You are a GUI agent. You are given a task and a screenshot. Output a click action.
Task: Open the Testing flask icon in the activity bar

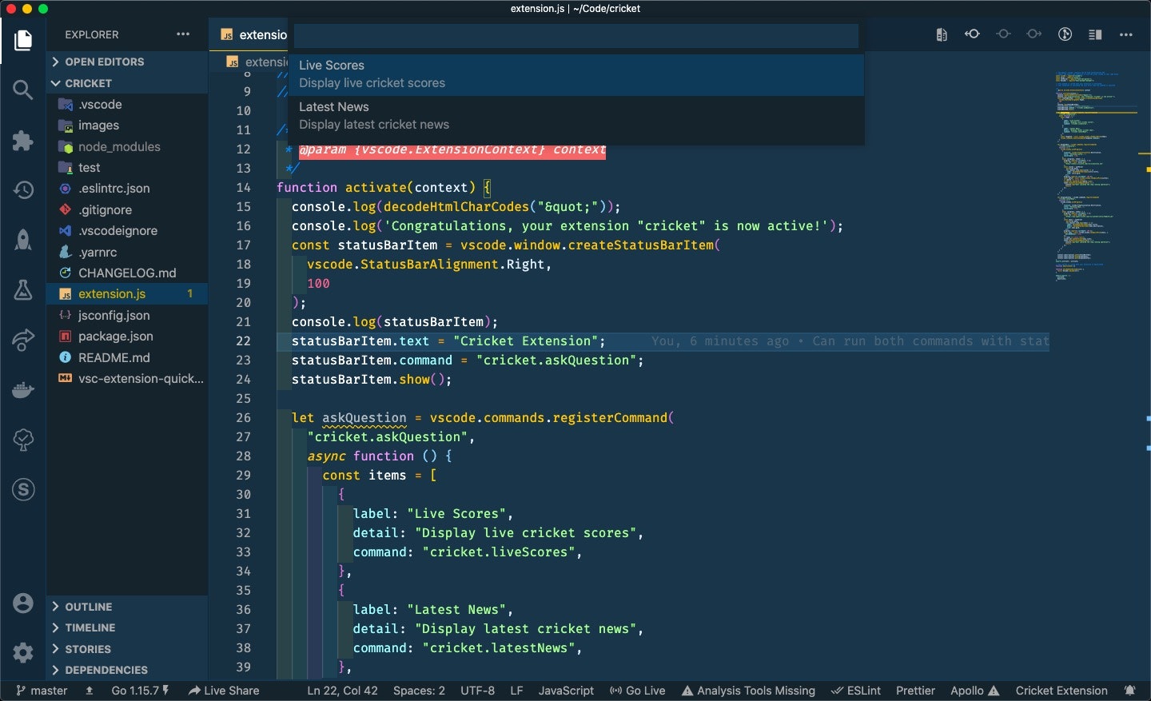pyautogui.click(x=22, y=290)
